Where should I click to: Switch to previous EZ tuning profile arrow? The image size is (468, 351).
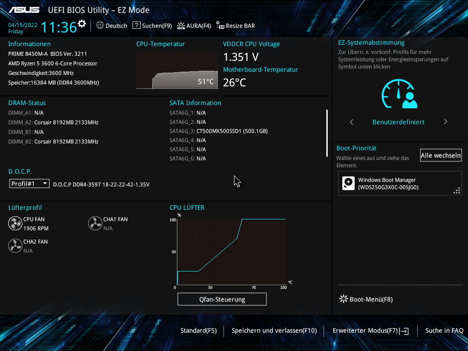click(351, 122)
